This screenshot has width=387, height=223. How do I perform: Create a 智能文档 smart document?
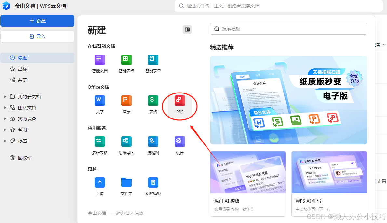coord(100,64)
